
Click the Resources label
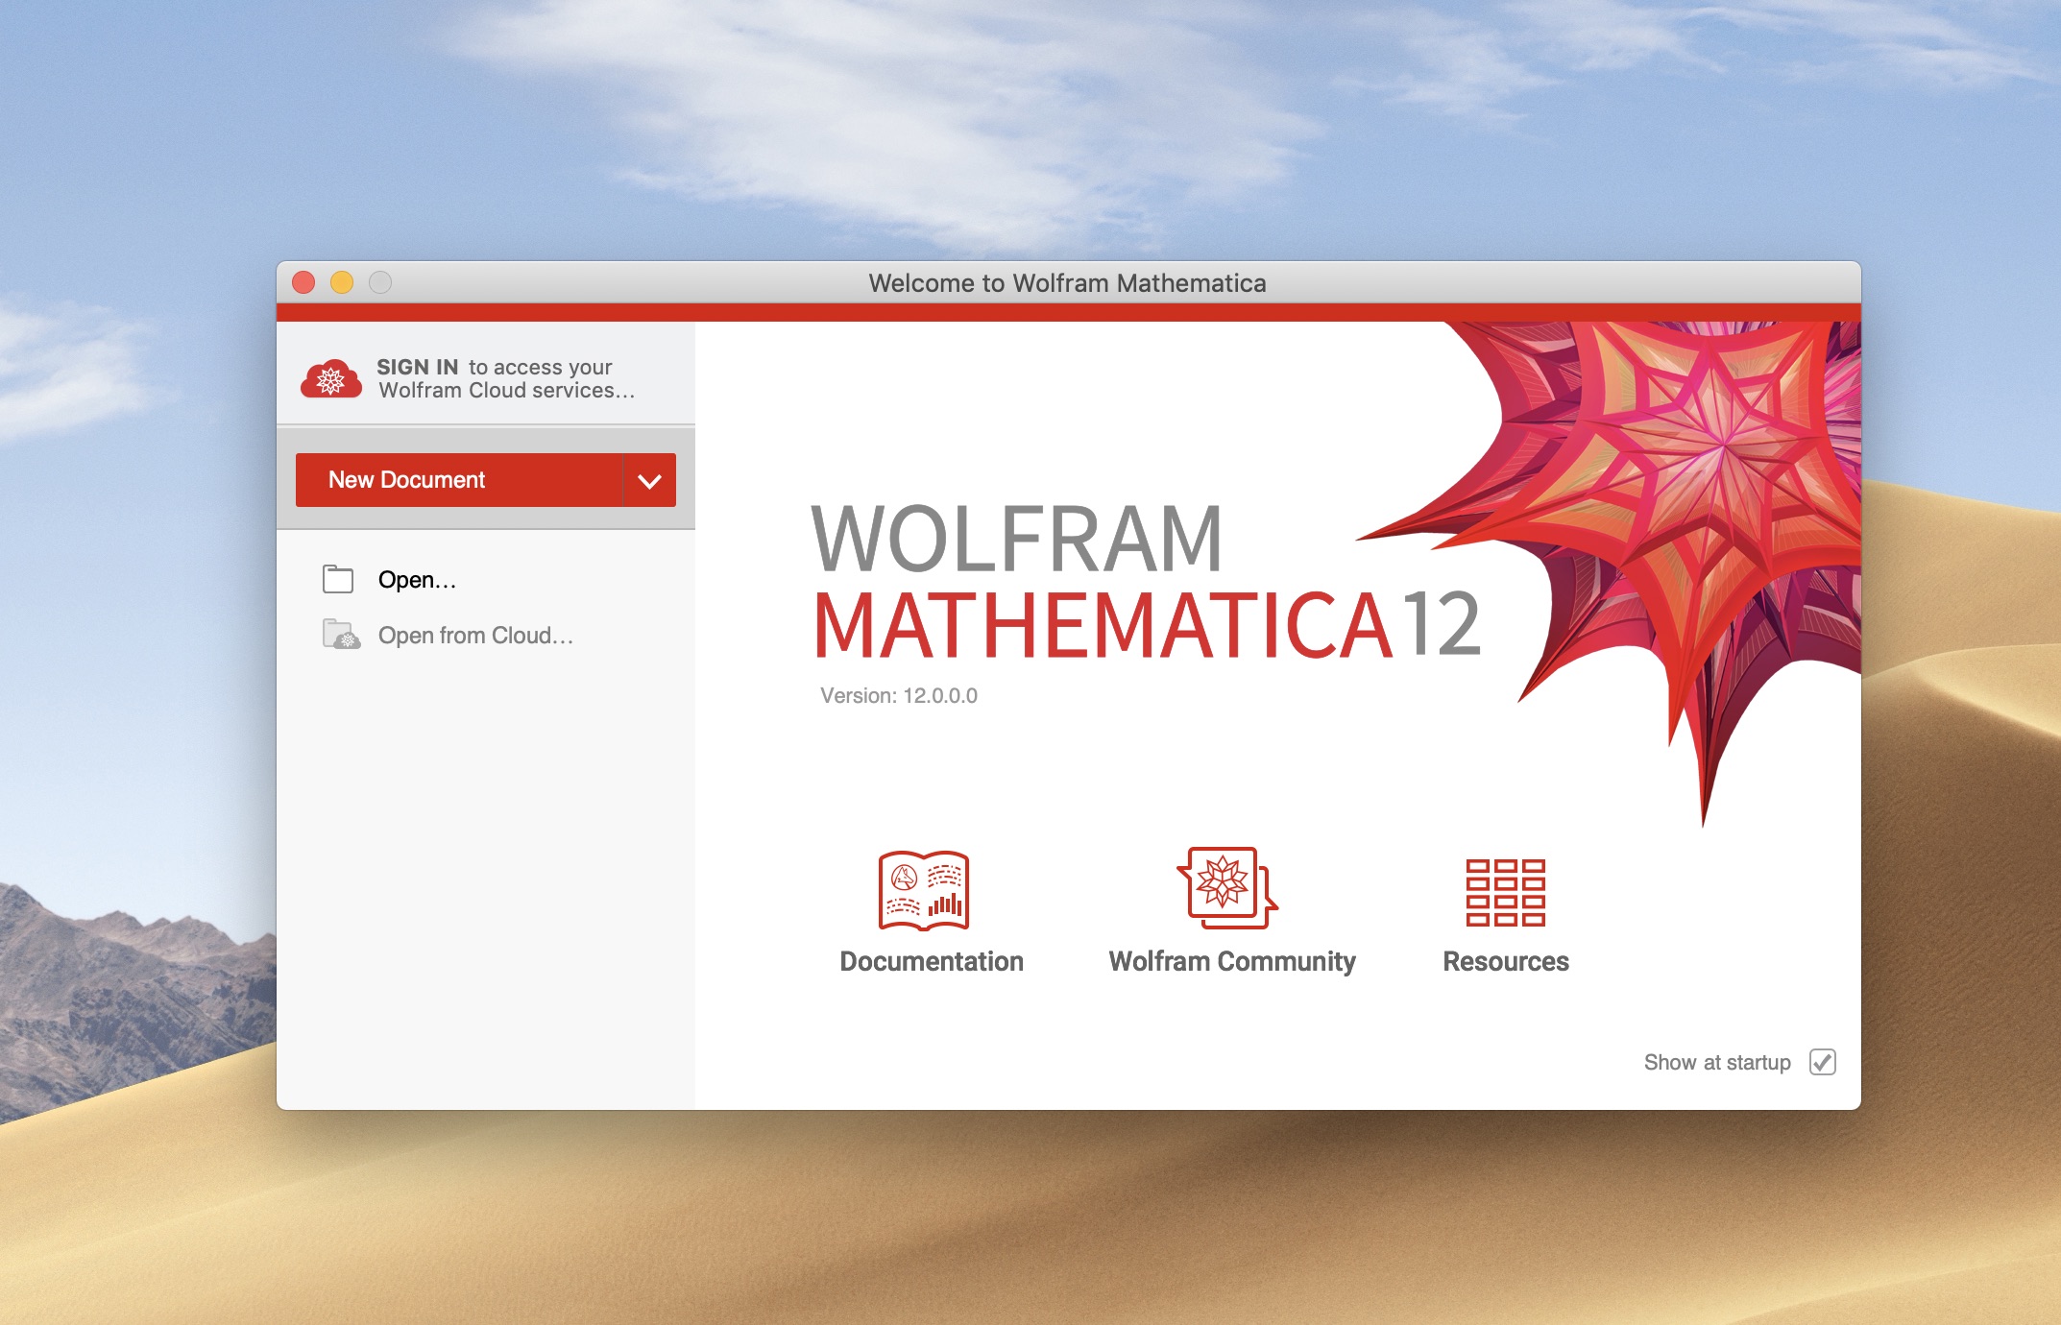pos(1506,961)
